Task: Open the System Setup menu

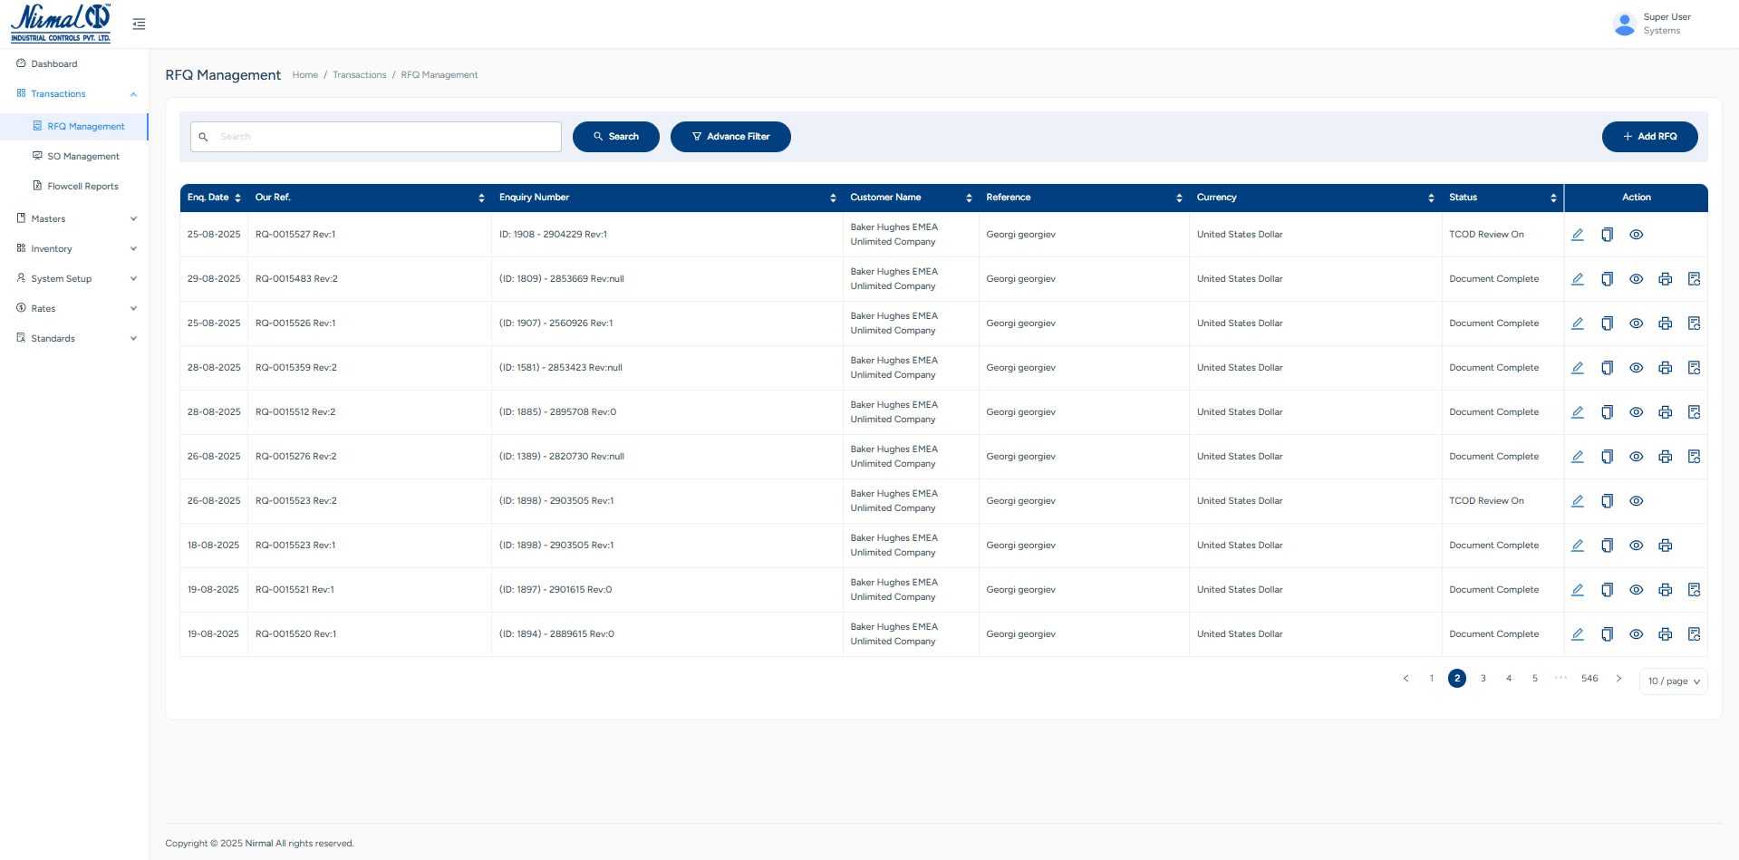Action: click(60, 278)
